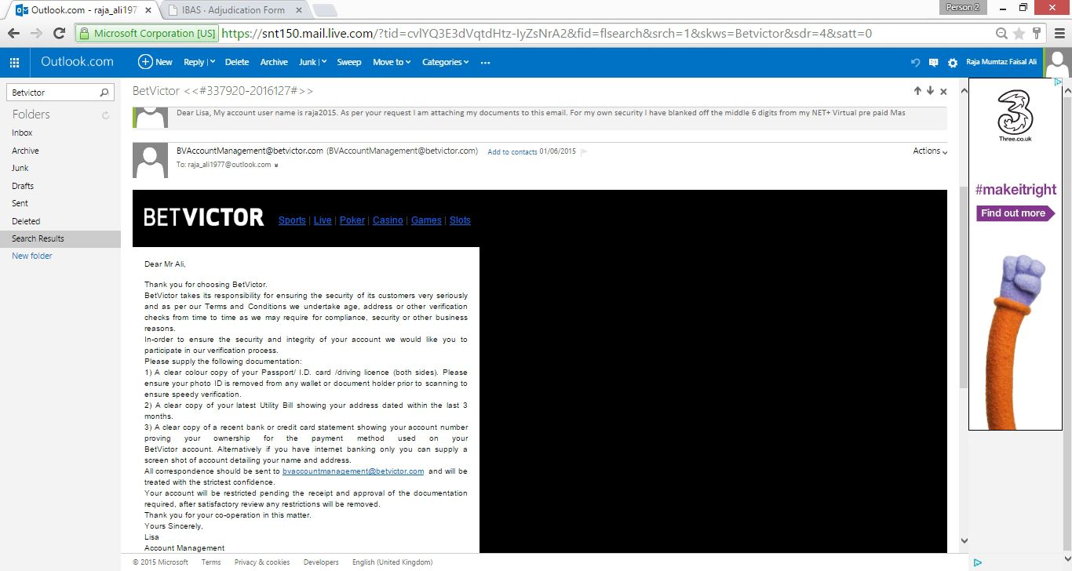This screenshot has width=1072, height=571.
Task: Open the Person 2 profile switcher
Action: (963, 7)
